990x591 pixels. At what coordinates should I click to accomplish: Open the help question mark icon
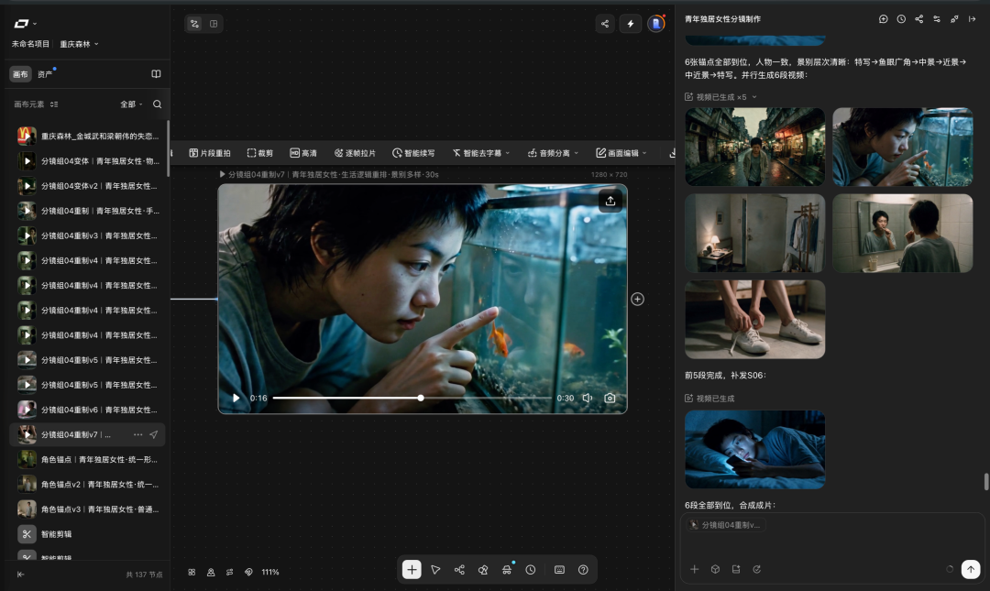[x=583, y=570]
